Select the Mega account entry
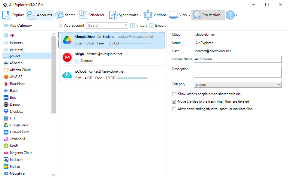This screenshot has height=178, width=288. point(112,57)
